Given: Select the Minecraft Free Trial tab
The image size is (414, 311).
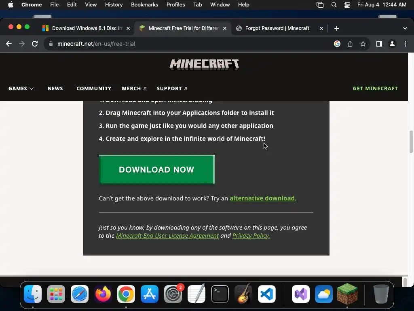Looking at the screenshot, I should (183, 28).
